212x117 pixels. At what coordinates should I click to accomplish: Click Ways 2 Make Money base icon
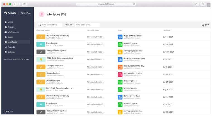click(120, 37)
